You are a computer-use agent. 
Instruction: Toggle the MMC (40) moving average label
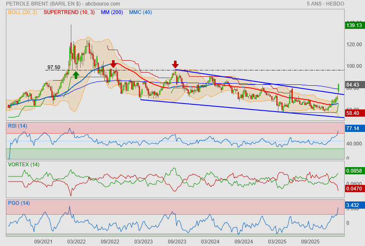pos(140,12)
